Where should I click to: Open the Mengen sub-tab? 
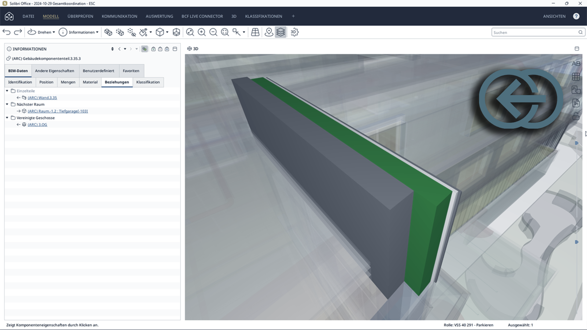[68, 82]
